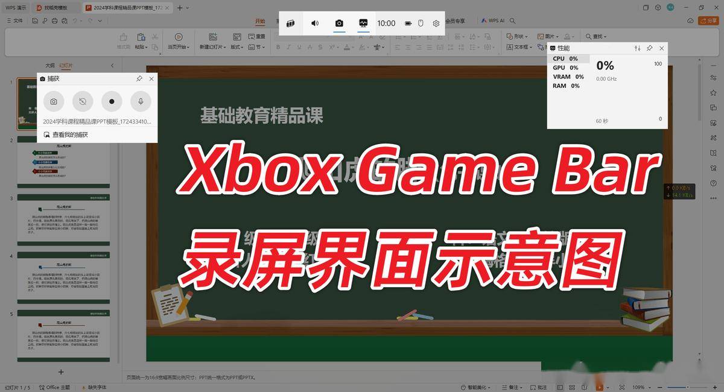Click the zoom slider in the status bar

[x=687, y=387]
